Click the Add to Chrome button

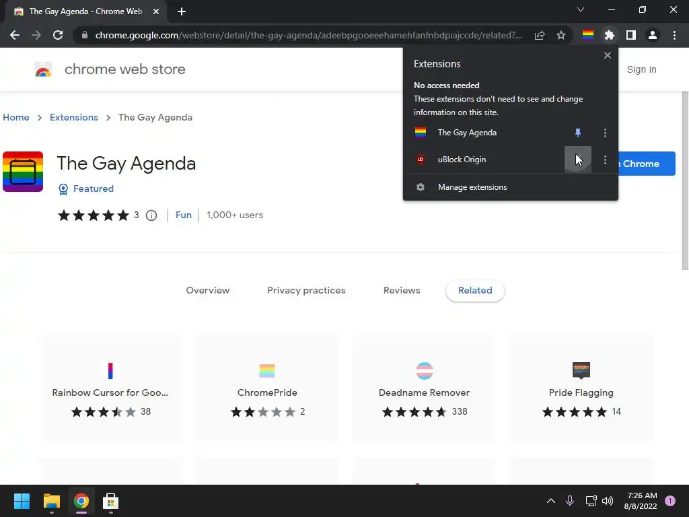coord(647,164)
